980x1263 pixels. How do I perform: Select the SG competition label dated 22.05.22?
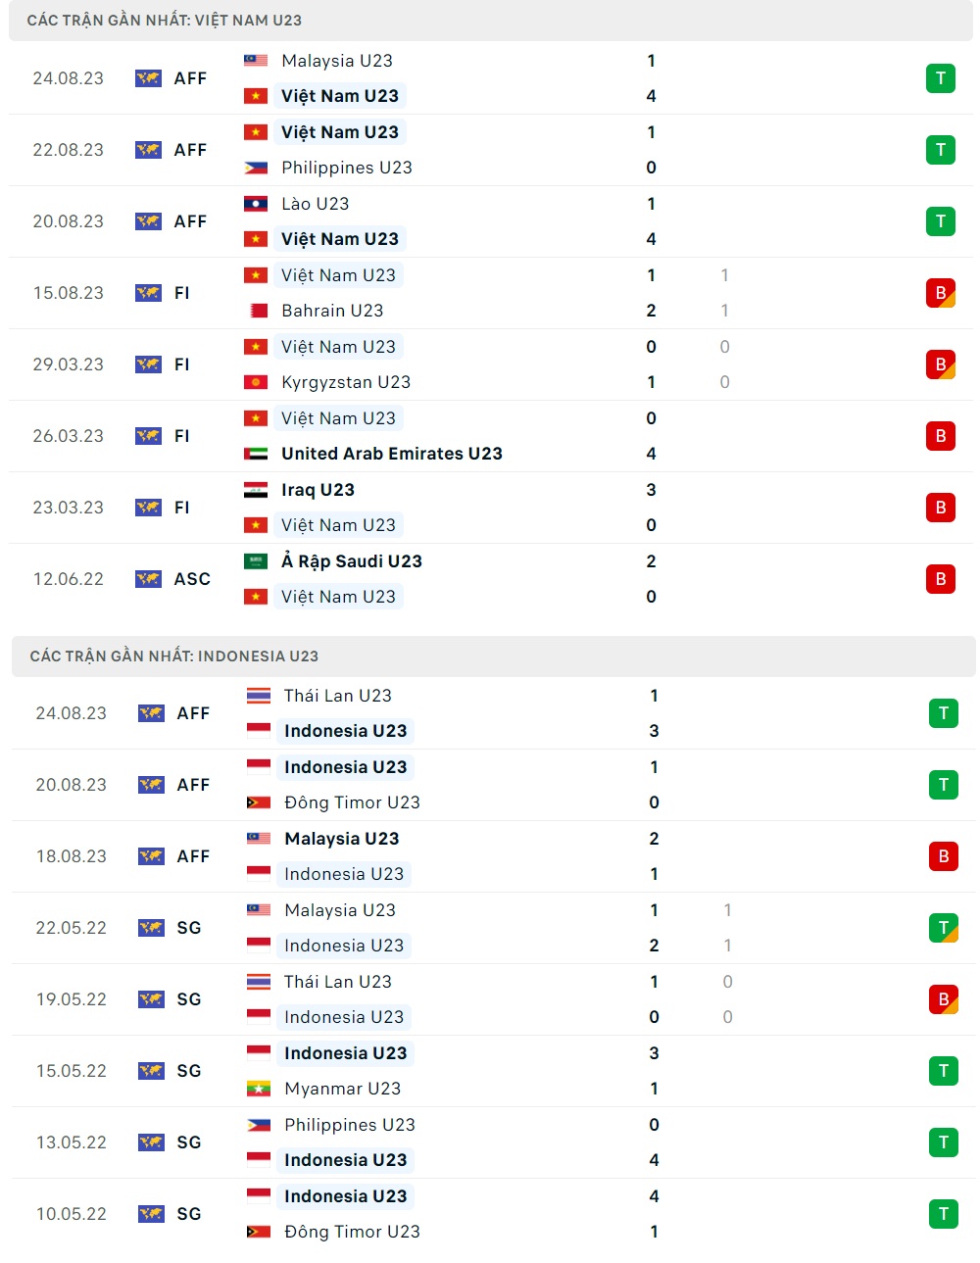point(191,927)
